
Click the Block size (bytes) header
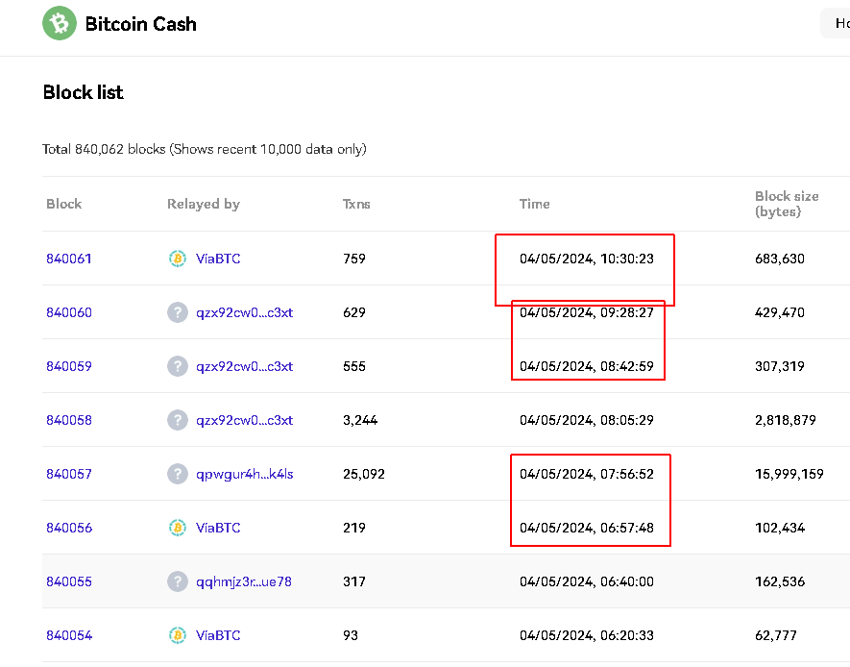pyautogui.click(x=787, y=204)
